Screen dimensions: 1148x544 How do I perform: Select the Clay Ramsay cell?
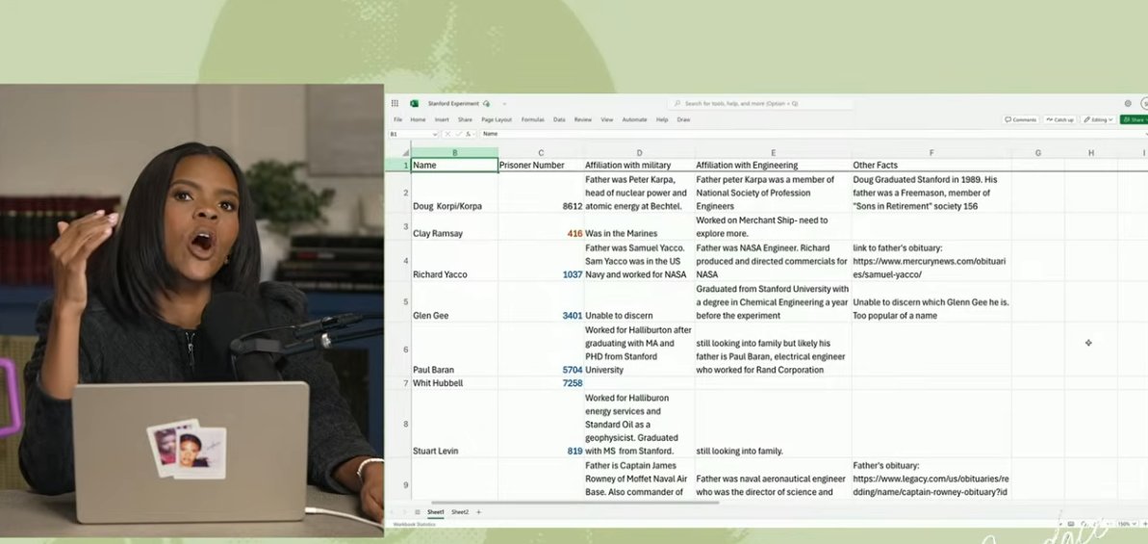pos(454,226)
